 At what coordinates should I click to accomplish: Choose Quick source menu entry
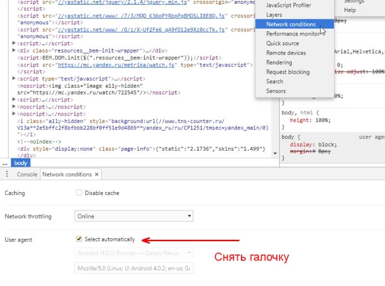(x=282, y=43)
